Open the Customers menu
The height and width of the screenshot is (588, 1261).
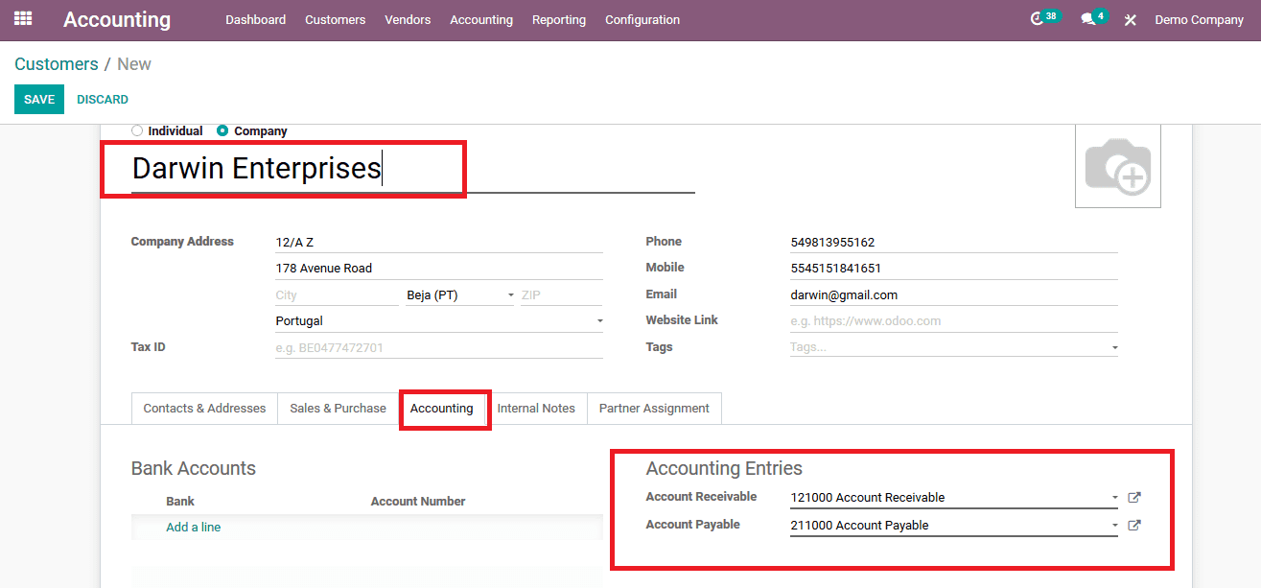[x=335, y=19]
